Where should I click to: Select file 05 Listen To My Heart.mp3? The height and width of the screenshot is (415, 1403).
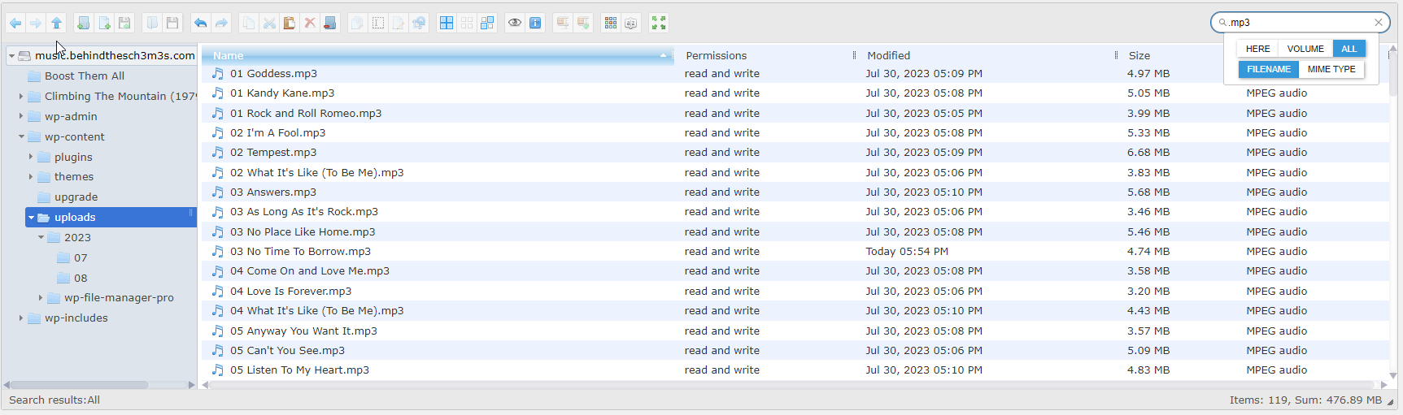tap(795, 370)
